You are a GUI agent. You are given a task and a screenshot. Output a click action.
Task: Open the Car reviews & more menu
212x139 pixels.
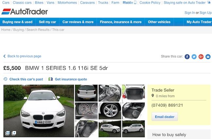click(78, 22)
